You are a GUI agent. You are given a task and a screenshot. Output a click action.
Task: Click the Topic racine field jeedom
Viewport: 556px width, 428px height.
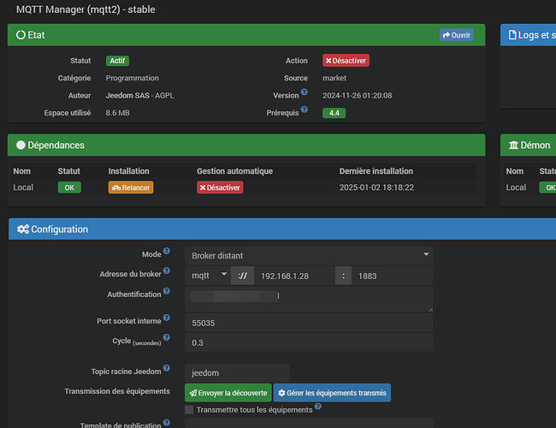[x=237, y=372]
